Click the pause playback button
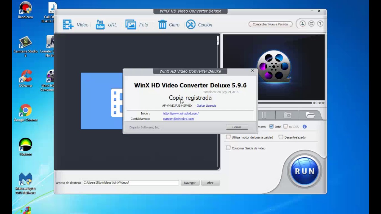Viewport: 381px width, 214px height. click(264, 115)
